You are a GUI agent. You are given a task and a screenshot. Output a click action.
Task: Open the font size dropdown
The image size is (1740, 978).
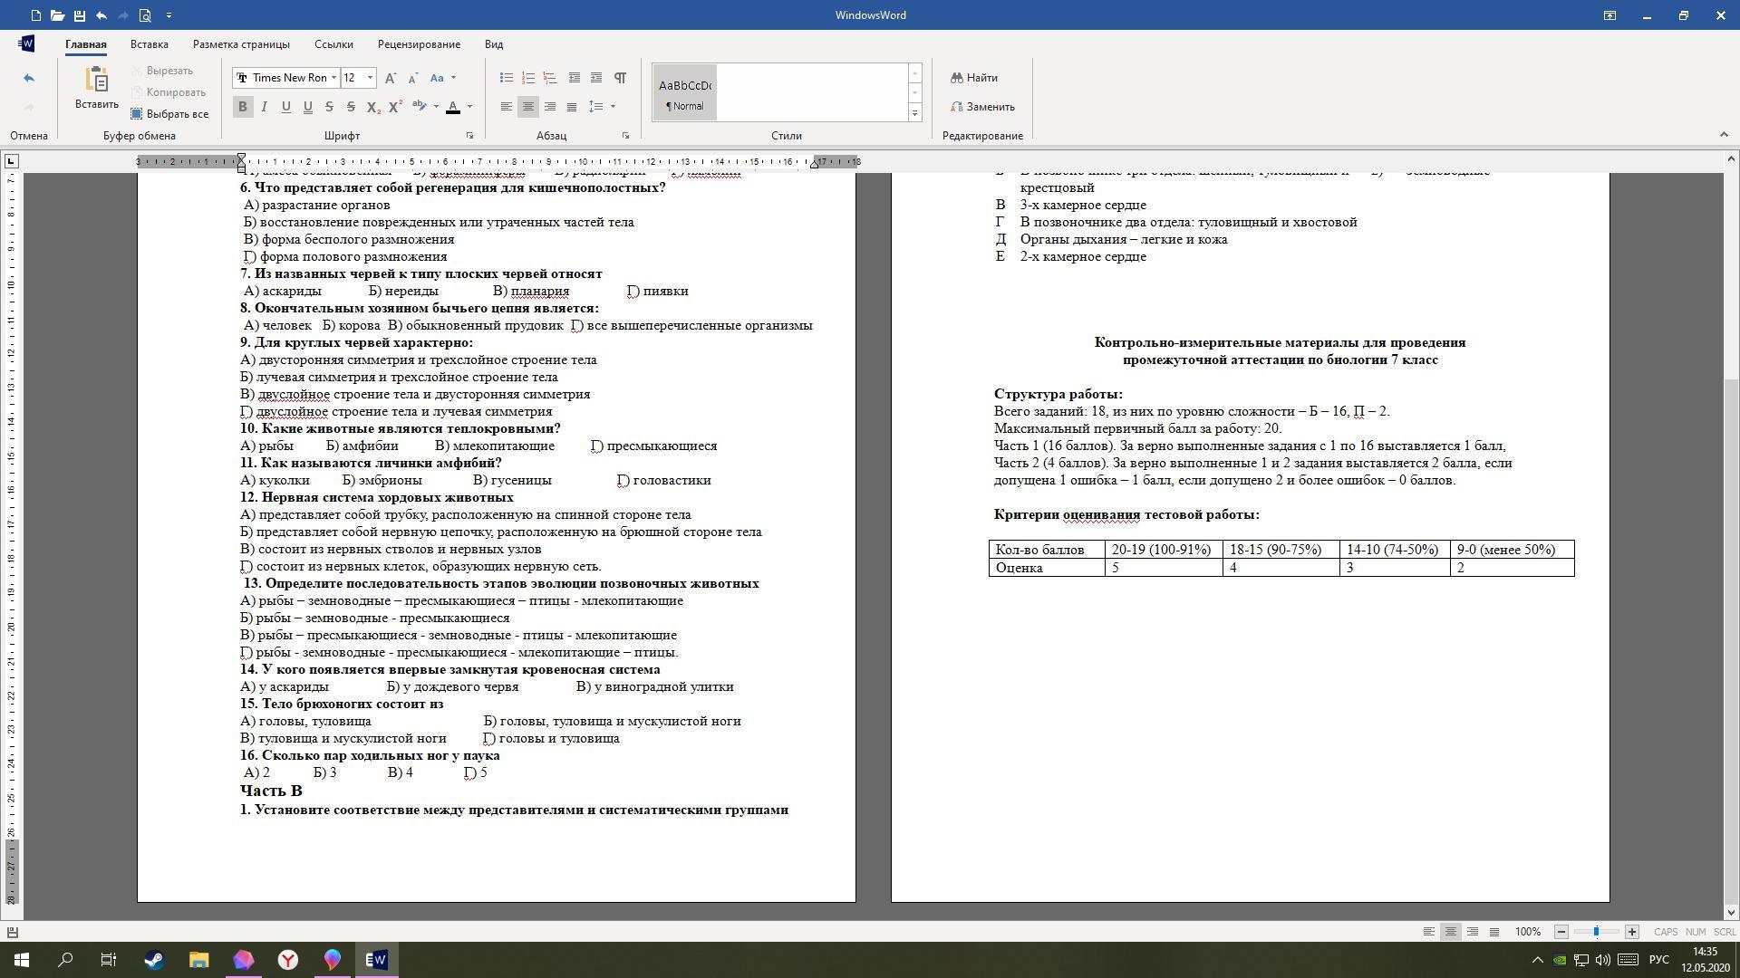(370, 78)
